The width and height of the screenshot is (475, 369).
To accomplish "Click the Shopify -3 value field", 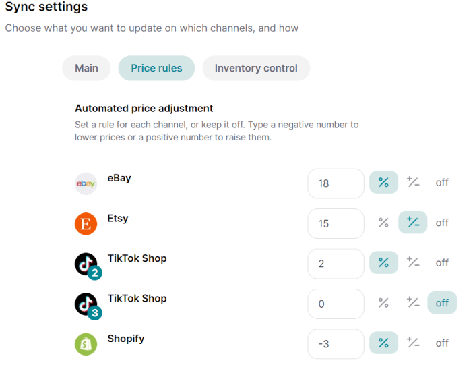I will [336, 344].
